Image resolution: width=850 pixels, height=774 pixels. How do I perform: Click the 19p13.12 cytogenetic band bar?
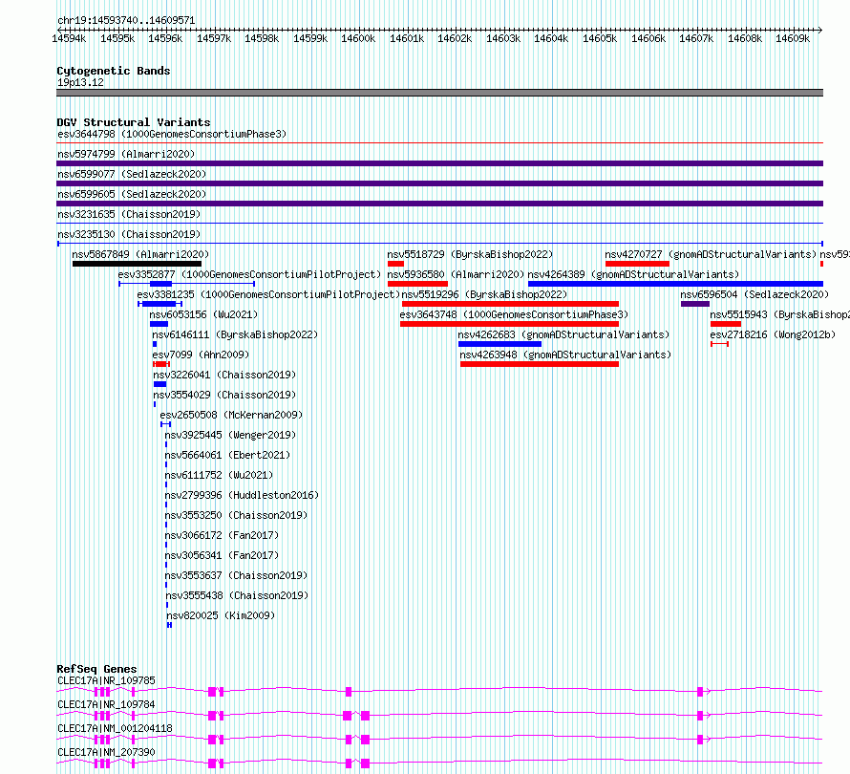click(439, 93)
